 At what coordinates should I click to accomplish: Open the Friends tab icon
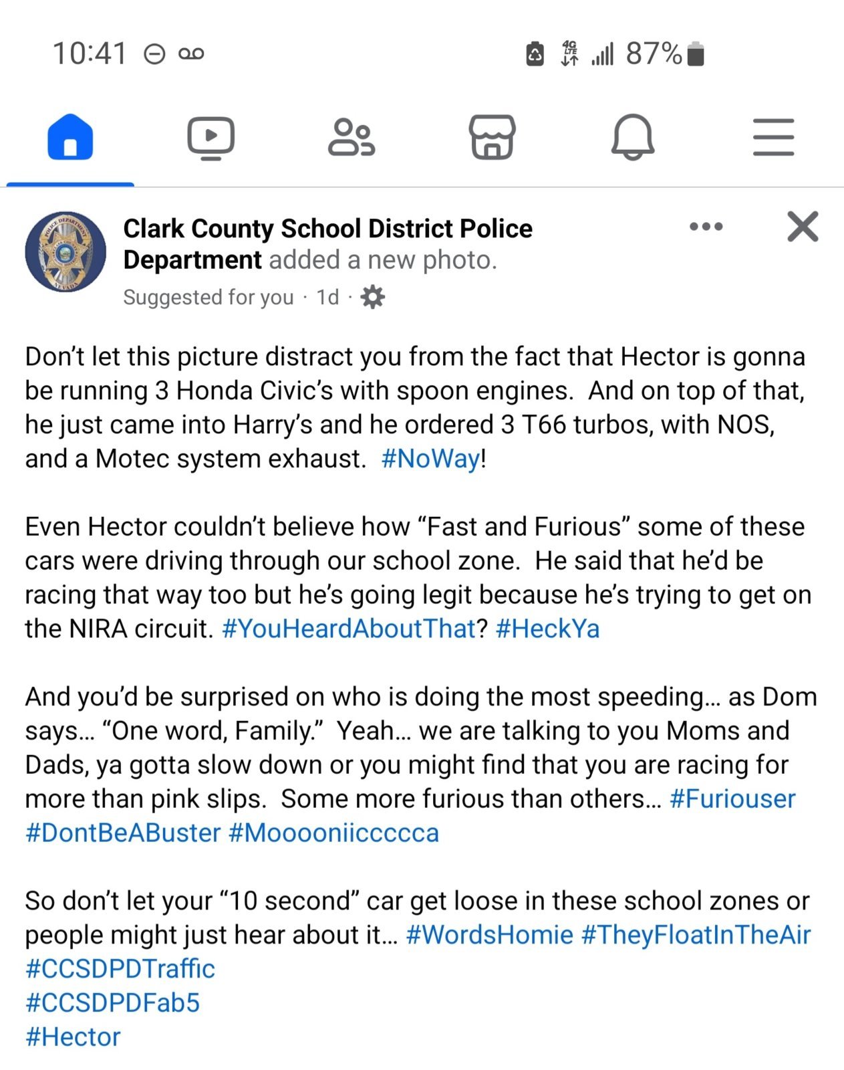(x=351, y=138)
